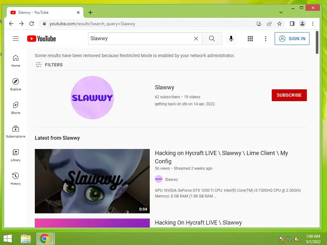327x245 pixels.
Task: Clear the Slawwy search query with X
Action: (196, 39)
